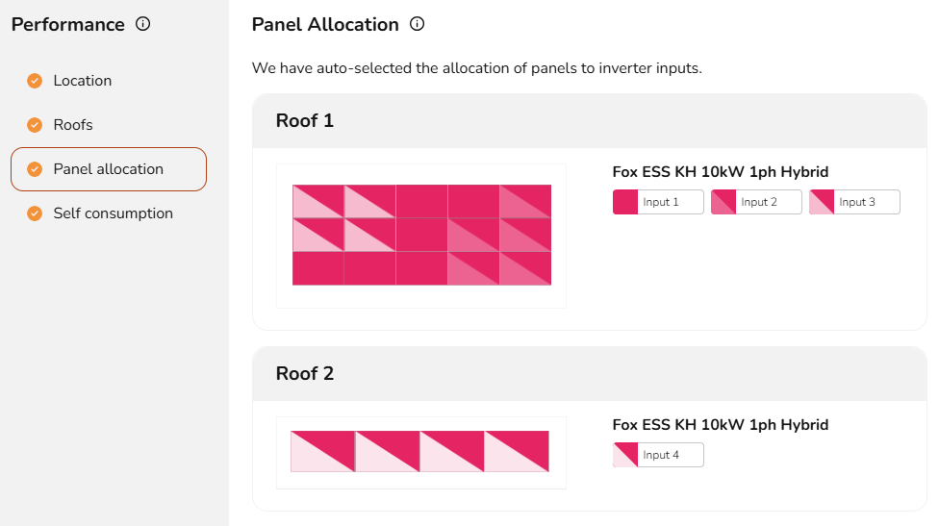Click the orange checkmark next to Location
The width and height of the screenshot is (939, 526).
click(35, 81)
